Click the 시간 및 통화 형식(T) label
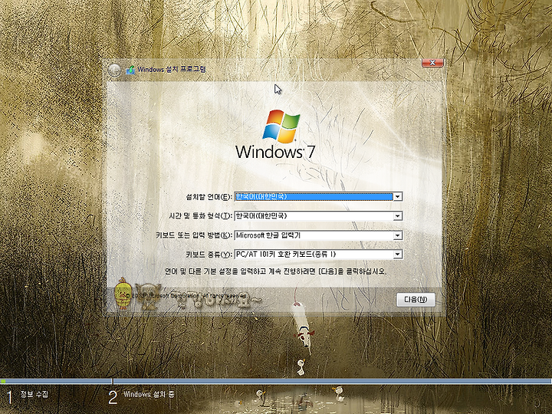 point(200,215)
